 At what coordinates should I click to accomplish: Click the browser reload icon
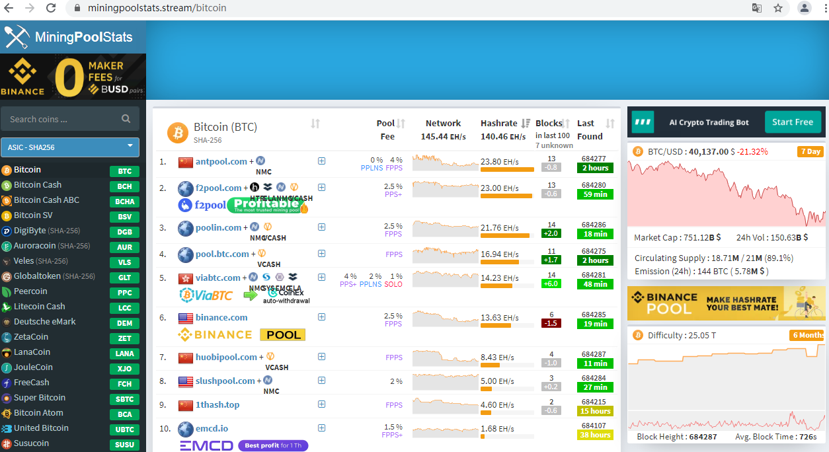[x=51, y=9]
